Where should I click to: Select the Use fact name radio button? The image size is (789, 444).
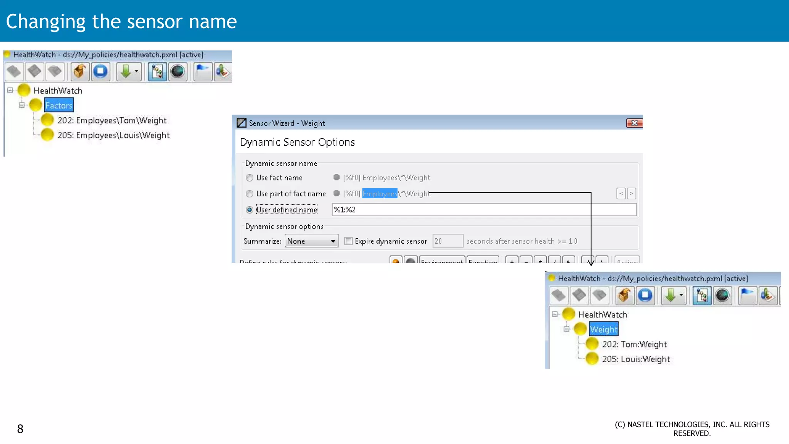tap(250, 178)
